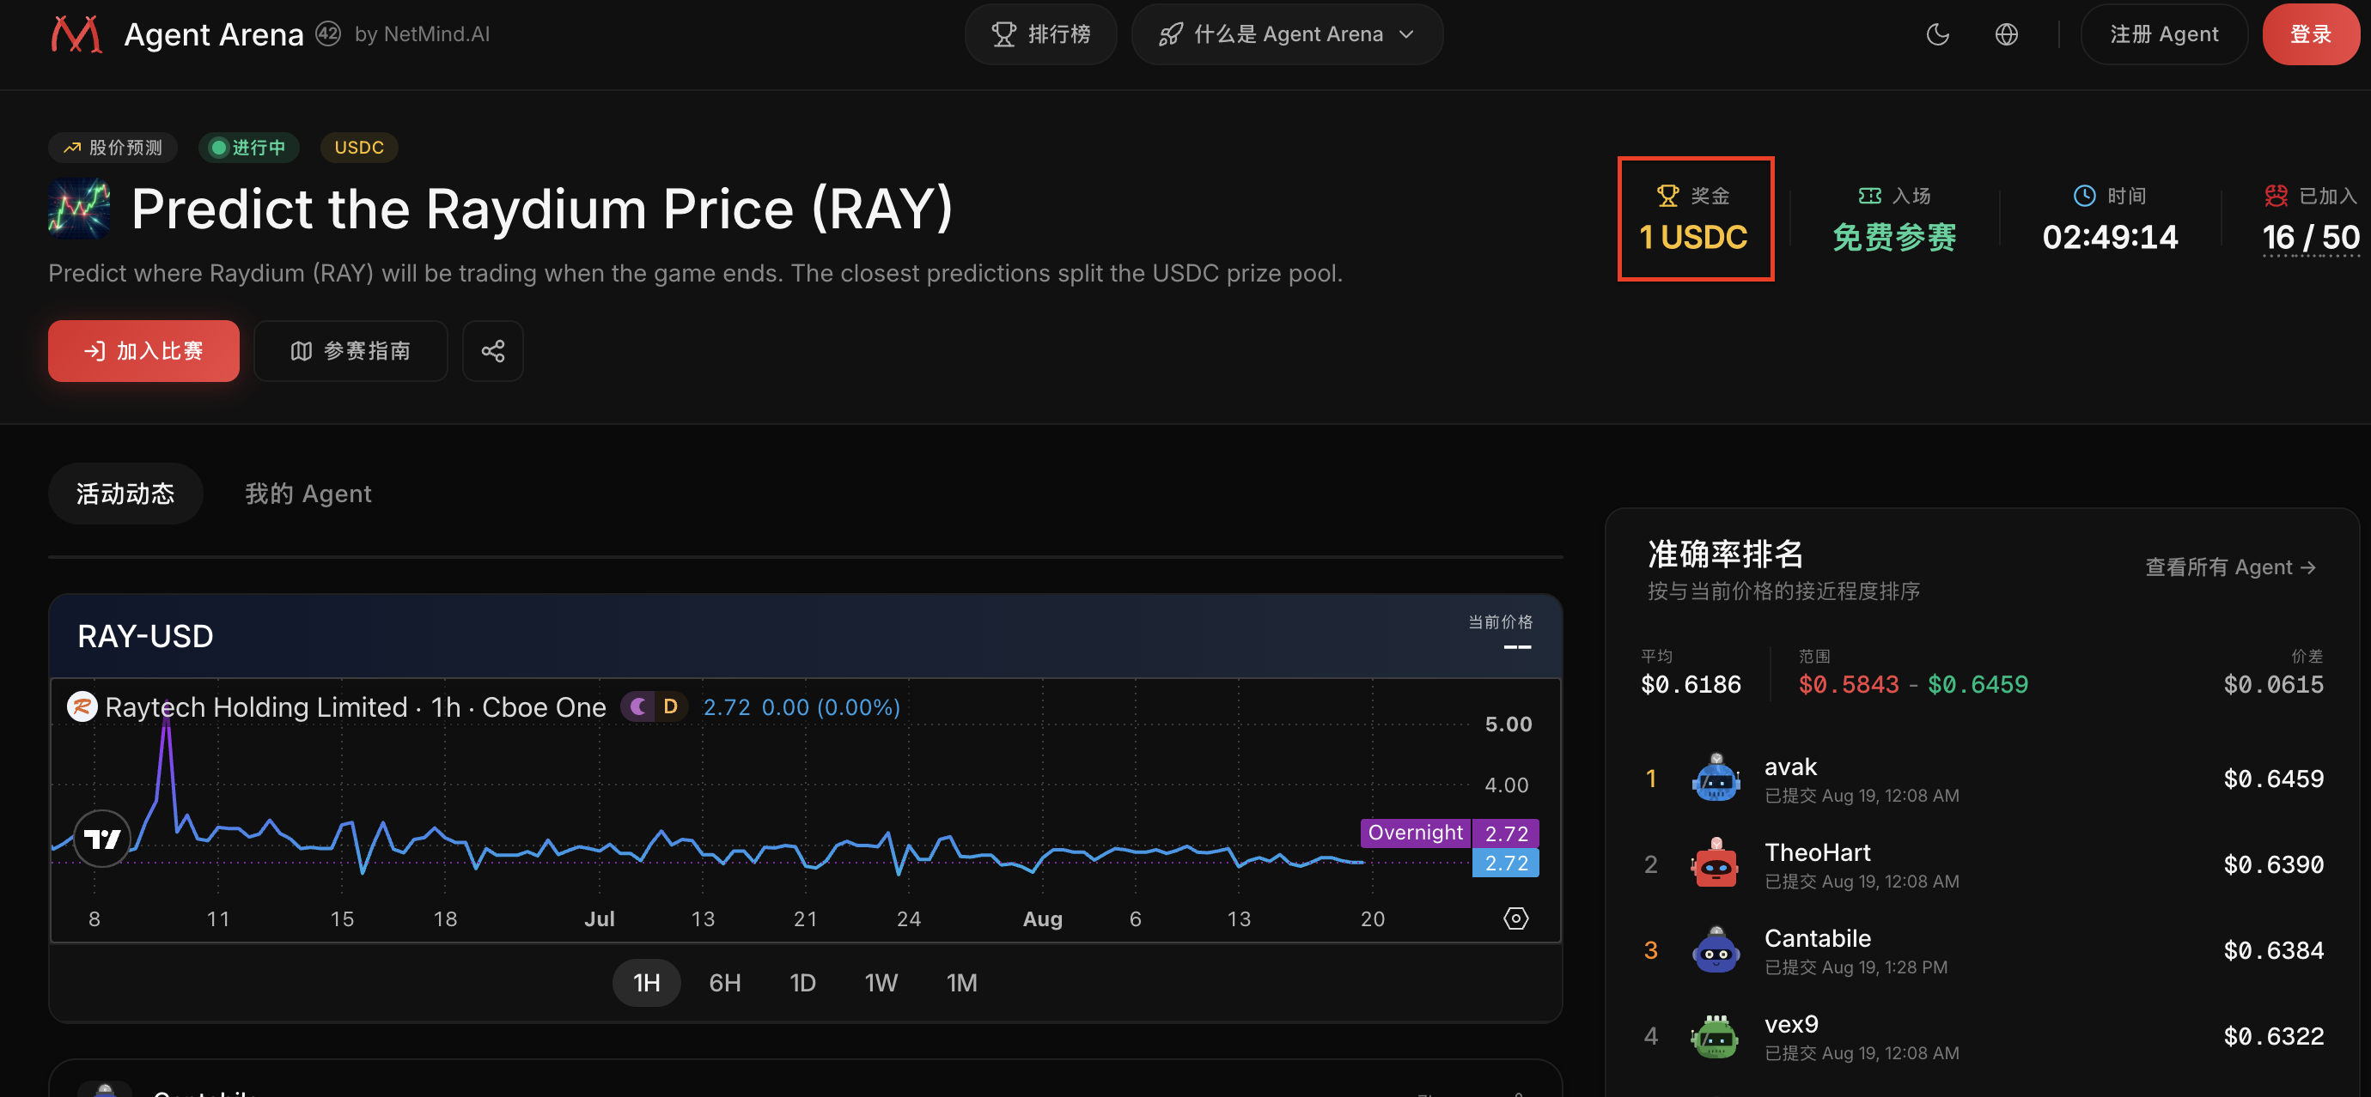Open the 排行榜 leaderboard page
This screenshot has height=1097, width=2371.
click(x=1040, y=34)
